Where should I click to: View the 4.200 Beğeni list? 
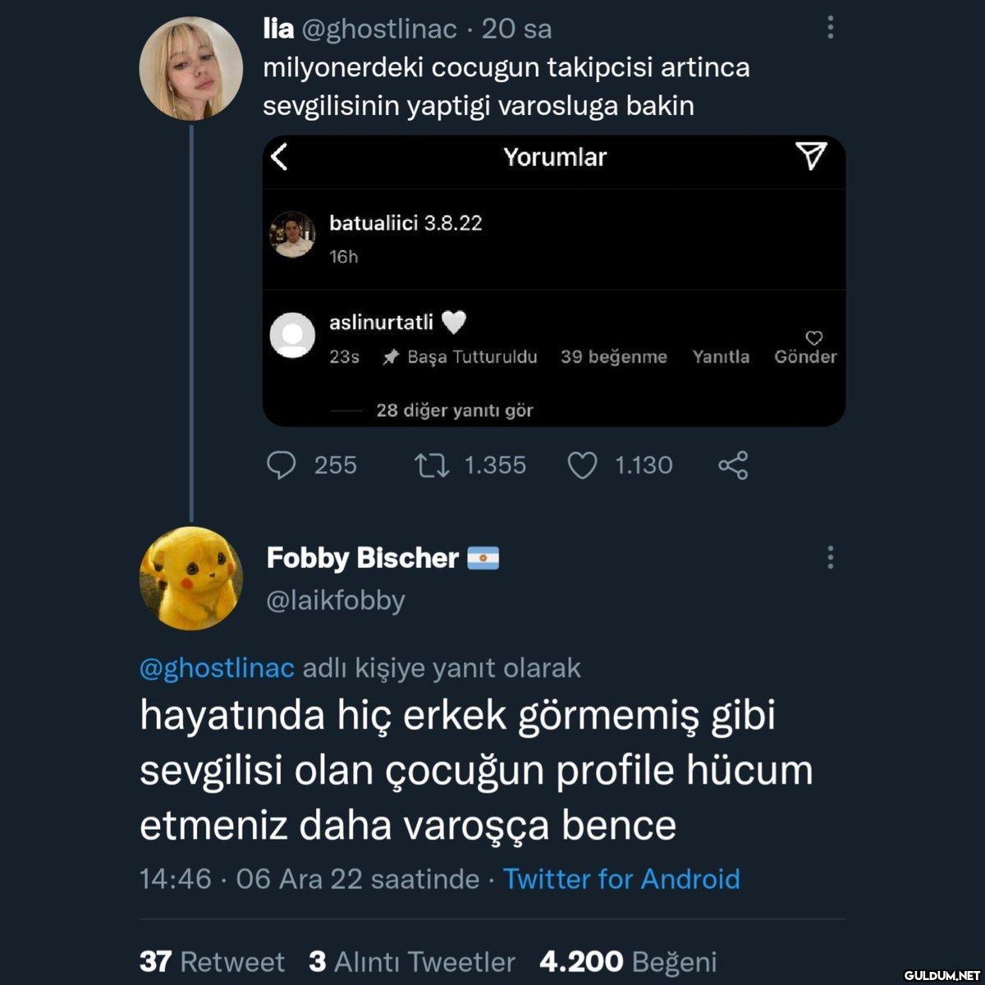[628, 961]
